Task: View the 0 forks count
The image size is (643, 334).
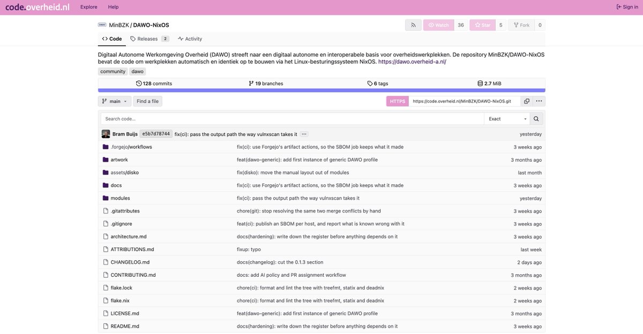Action: [x=540, y=25]
